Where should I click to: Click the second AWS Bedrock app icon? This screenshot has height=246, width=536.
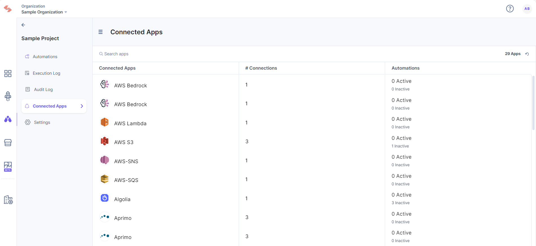pyautogui.click(x=105, y=103)
